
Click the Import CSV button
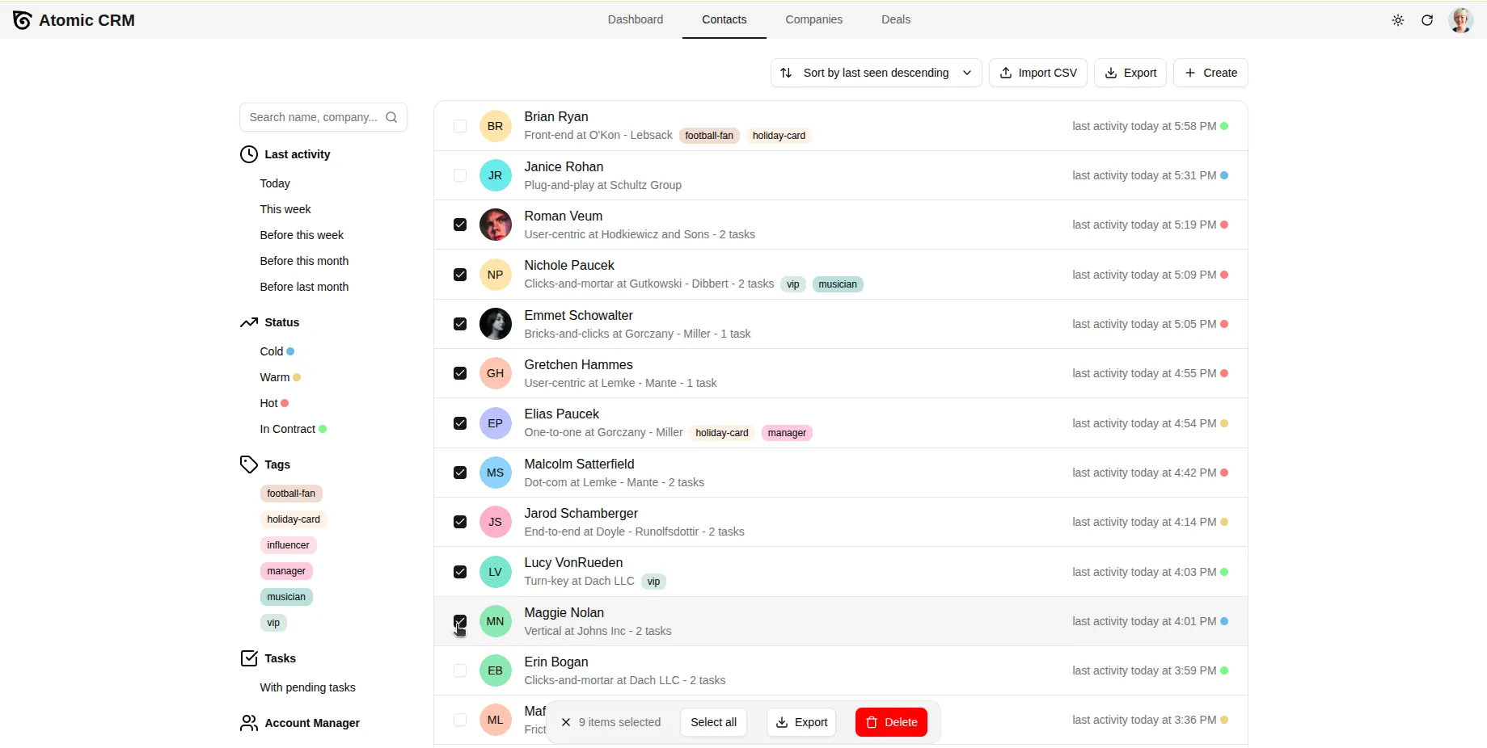point(1037,73)
